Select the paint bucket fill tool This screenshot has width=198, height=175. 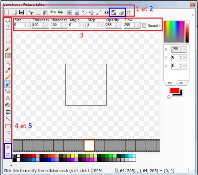(8, 105)
